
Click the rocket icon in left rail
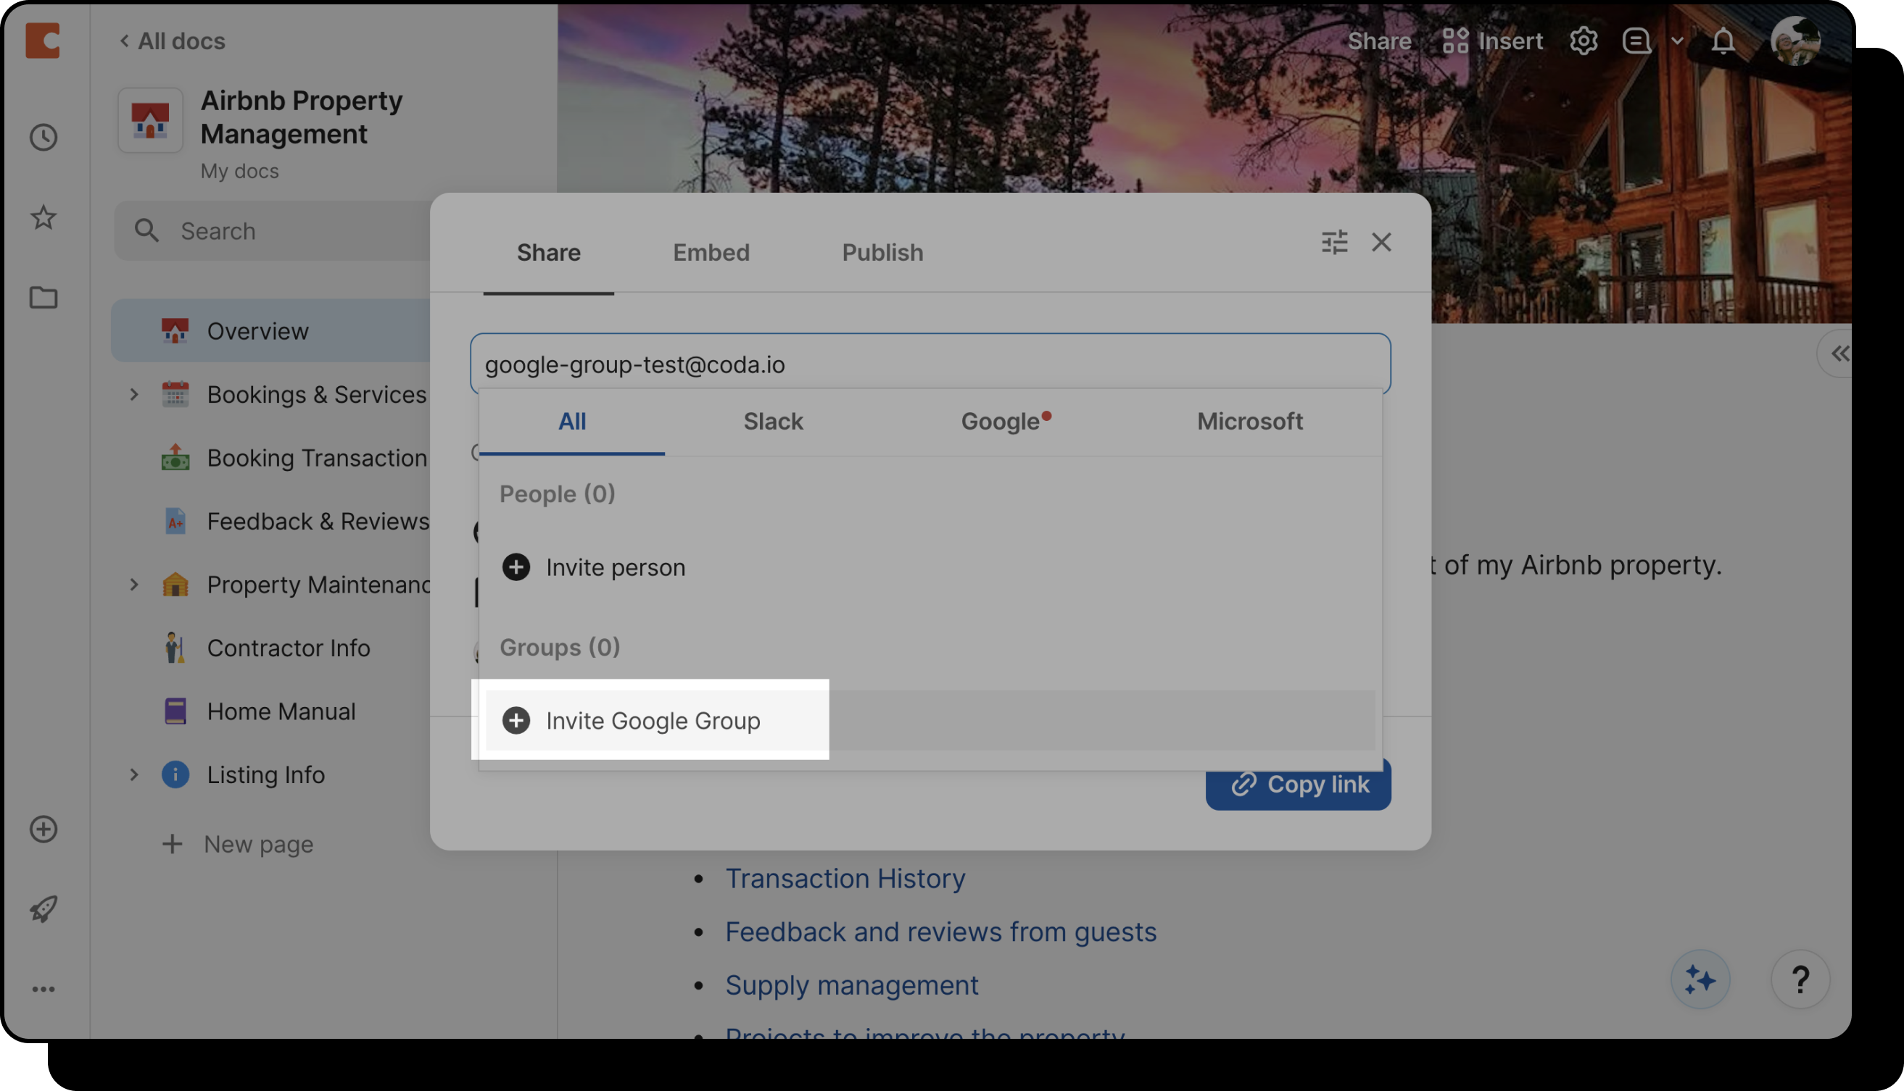(x=44, y=909)
